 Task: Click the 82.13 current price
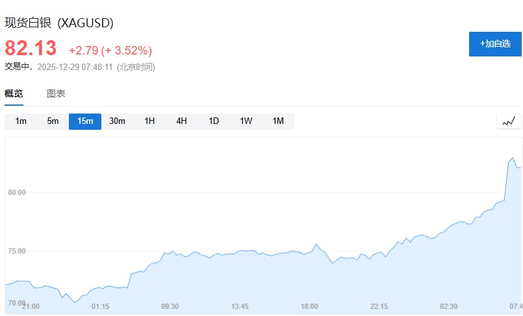(x=31, y=48)
